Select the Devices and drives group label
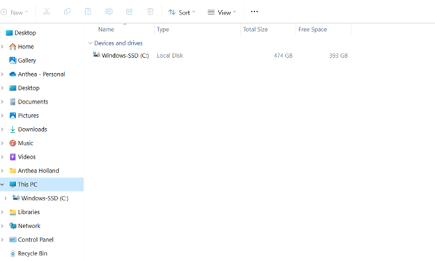Screen dimensions: 435x261 point(119,43)
